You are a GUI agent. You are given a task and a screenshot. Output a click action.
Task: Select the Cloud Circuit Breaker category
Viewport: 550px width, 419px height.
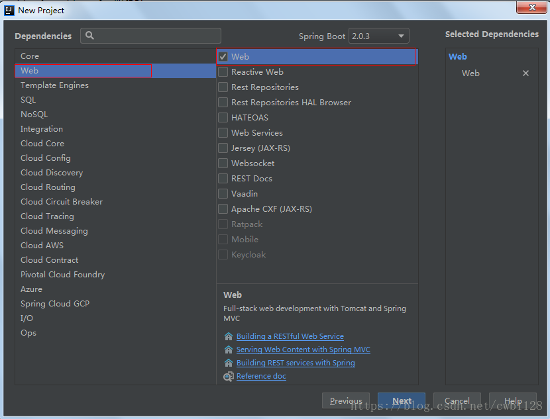115,202
